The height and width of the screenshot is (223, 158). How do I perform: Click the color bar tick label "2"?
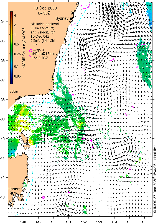(x=15, y=25)
